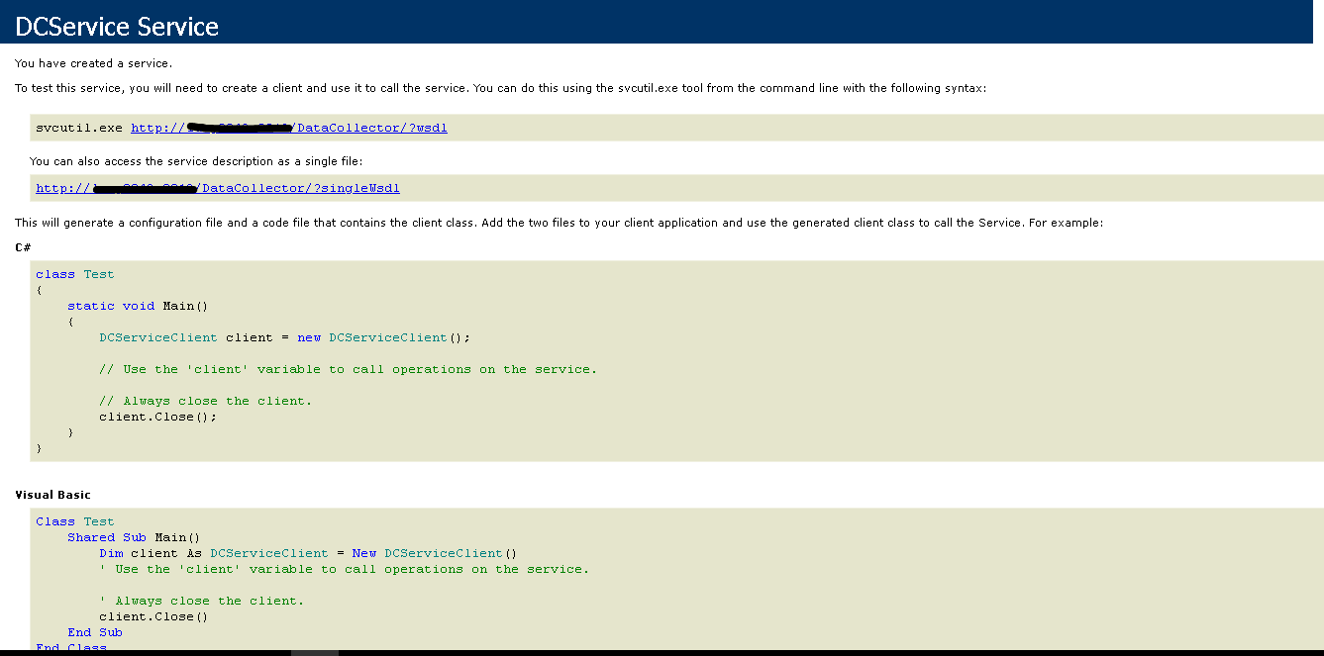Click "Class Test" in the Visual Basic code
Viewport: 1324px width, 656px height.
[74, 521]
